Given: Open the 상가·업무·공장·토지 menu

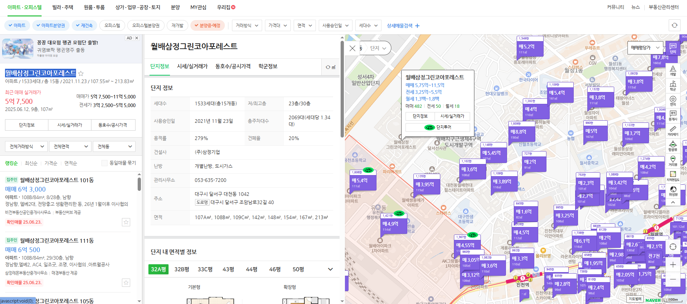Looking at the screenshot, I should (x=138, y=7).
